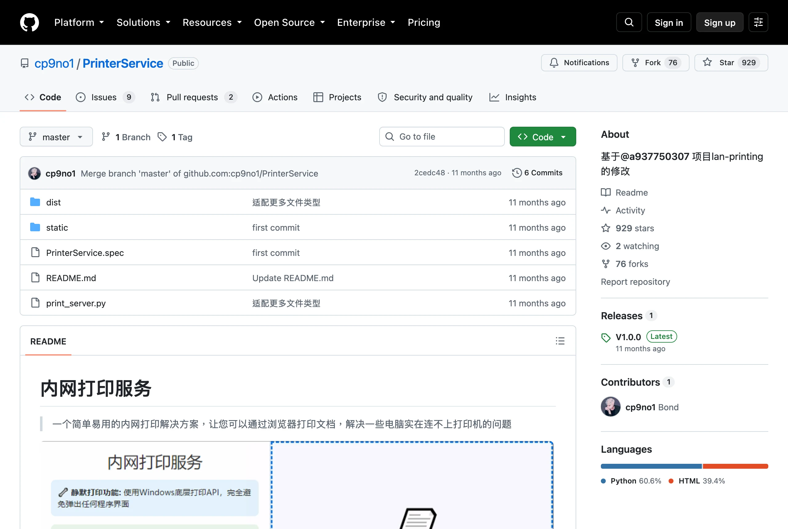Image resolution: width=788 pixels, height=529 pixels.
Task: Expand the Solutions menu
Action: [143, 22]
